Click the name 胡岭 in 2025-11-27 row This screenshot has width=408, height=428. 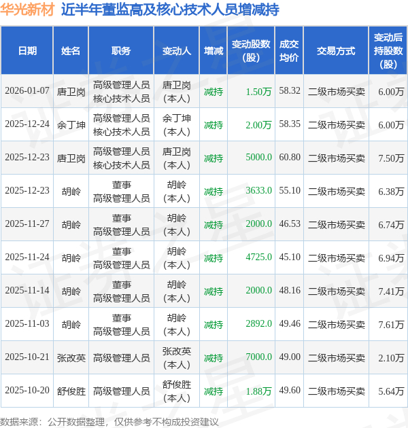pyautogui.click(x=71, y=225)
